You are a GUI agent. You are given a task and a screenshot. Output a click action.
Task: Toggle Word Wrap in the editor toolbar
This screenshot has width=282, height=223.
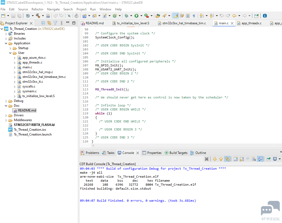(182, 16)
